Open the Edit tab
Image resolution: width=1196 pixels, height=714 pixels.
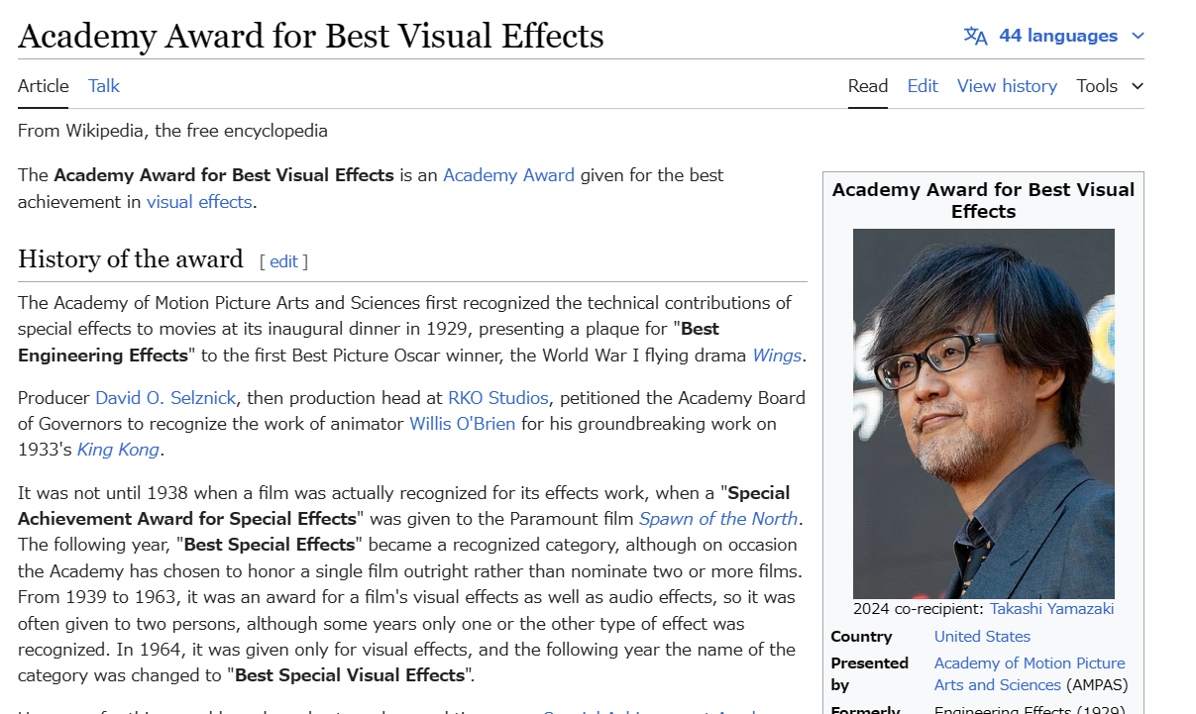[922, 86]
